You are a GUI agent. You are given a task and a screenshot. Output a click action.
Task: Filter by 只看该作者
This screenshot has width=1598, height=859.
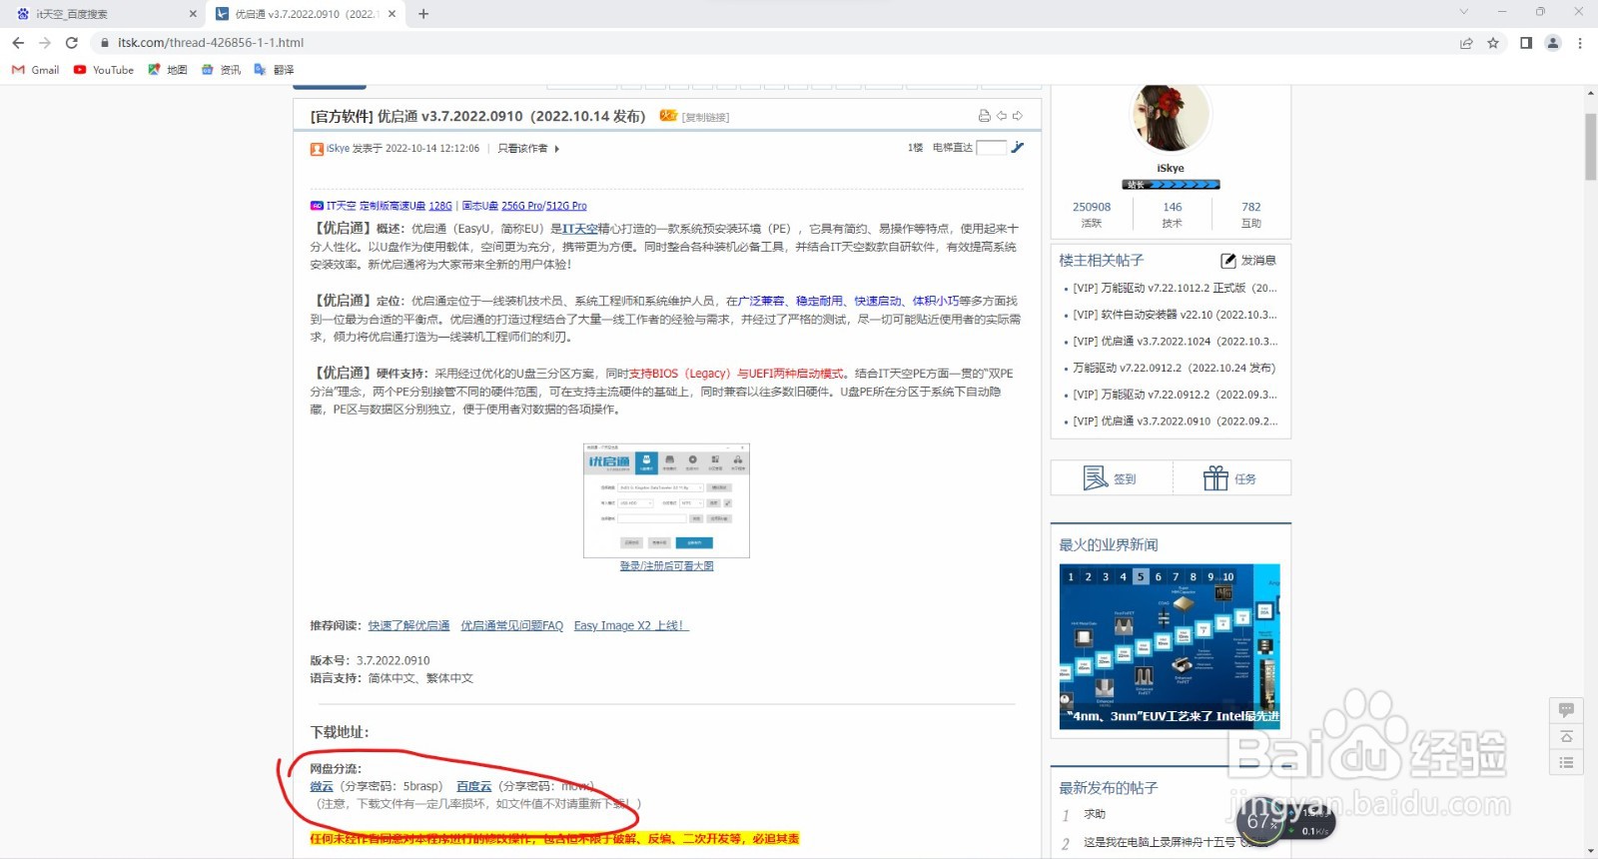click(x=522, y=148)
